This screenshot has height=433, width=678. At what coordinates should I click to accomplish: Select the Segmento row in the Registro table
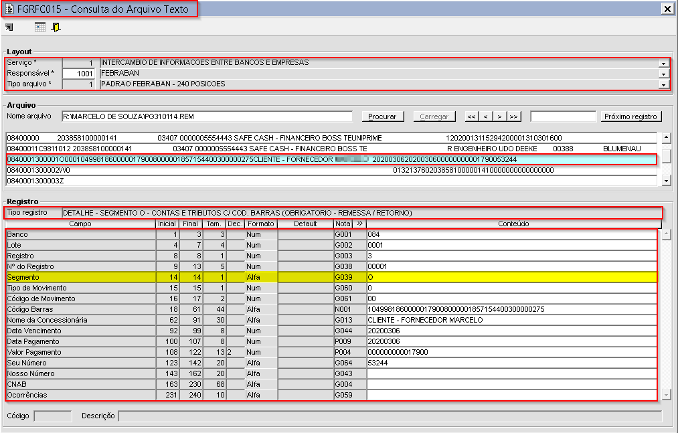(80, 277)
